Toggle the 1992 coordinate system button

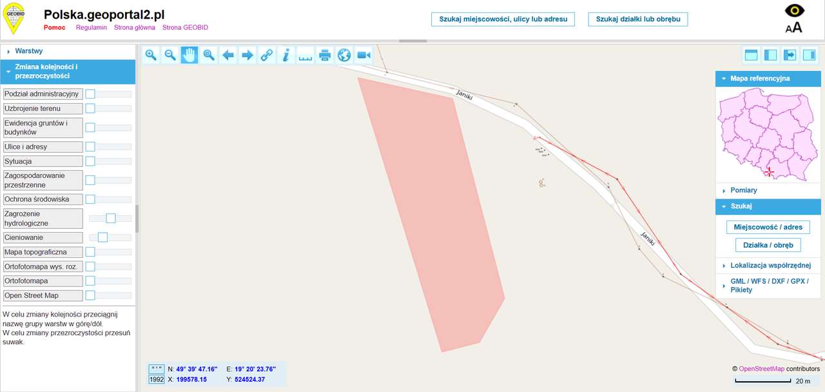point(157,380)
